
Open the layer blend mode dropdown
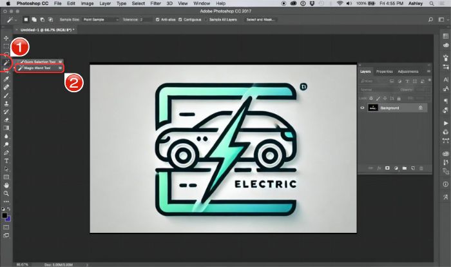point(379,90)
